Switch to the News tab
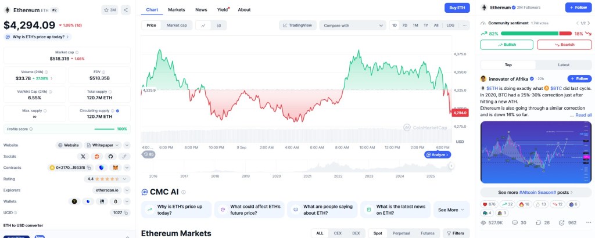Image resolution: width=595 pixels, height=238 pixels. point(201,10)
